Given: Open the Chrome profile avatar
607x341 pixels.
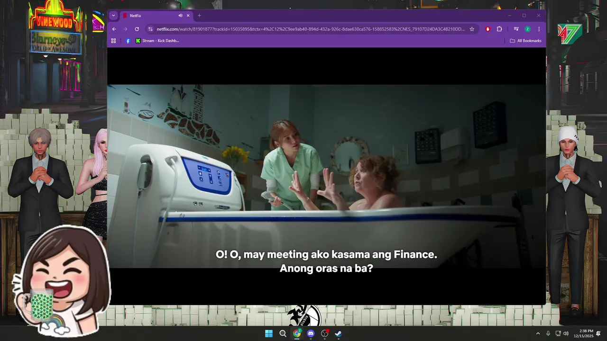Looking at the screenshot, I should pyautogui.click(x=527, y=29).
